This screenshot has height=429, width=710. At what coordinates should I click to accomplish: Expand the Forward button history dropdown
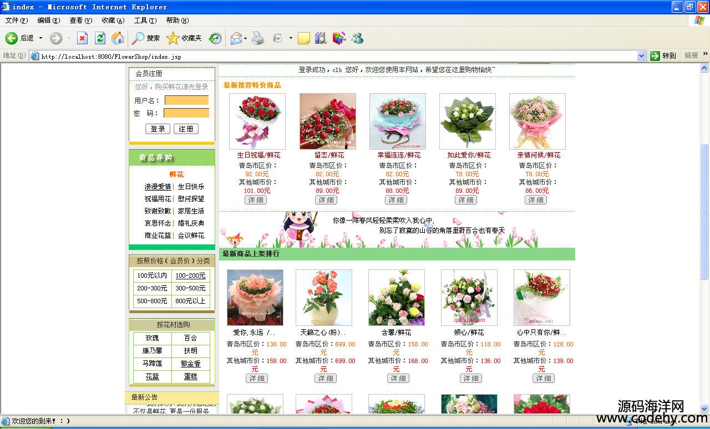pos(69,38)
